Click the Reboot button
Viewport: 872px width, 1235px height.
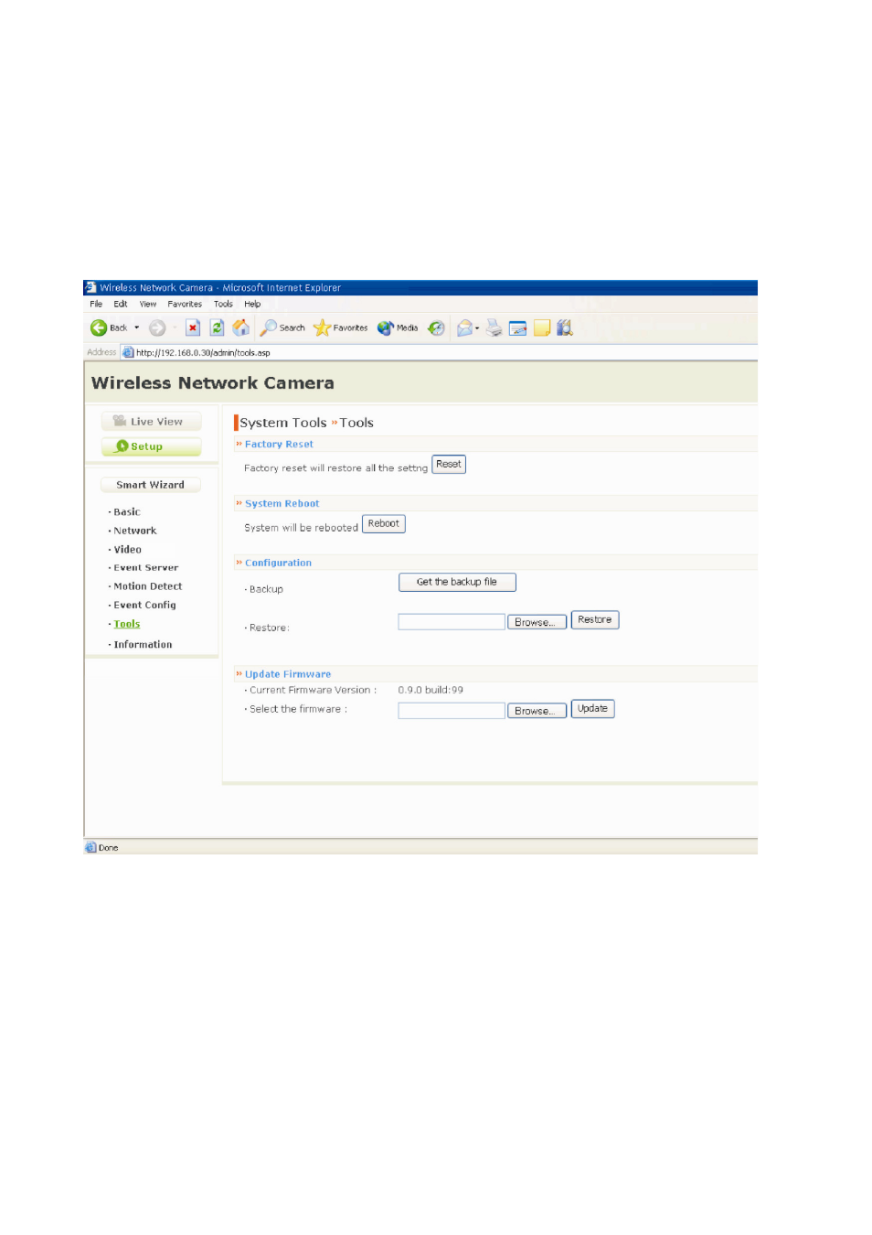384,524
